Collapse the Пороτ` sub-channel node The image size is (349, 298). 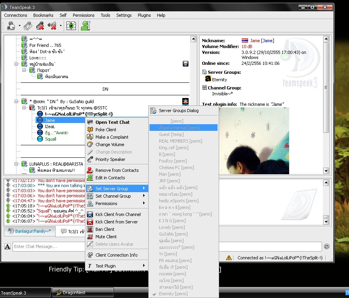24,70
